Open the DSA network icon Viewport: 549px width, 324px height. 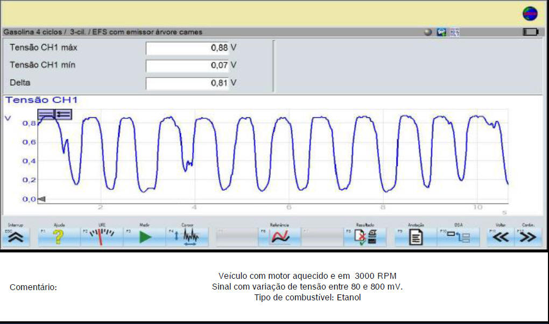pyautogui.click(x=458, y=237)
